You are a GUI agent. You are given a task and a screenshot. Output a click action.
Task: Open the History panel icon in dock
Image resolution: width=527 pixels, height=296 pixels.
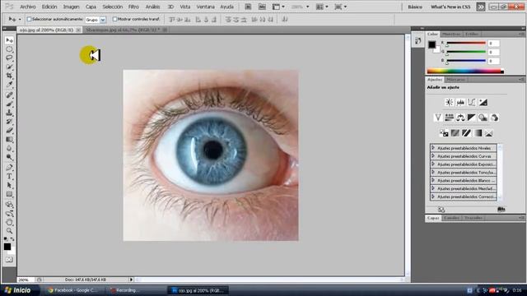tap(417, 41)
